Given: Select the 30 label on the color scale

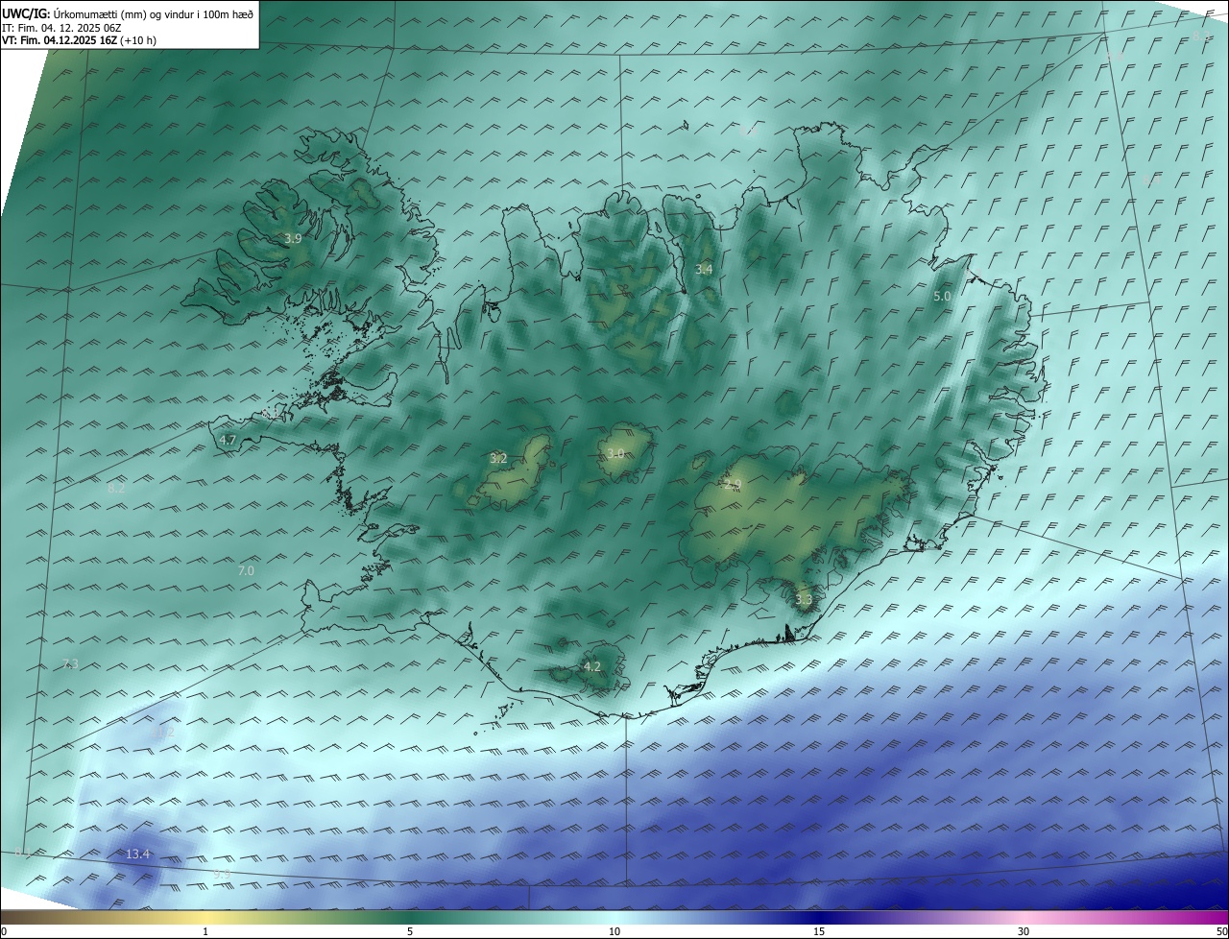Looking at the screenshot, I should tap(1024, 931).
